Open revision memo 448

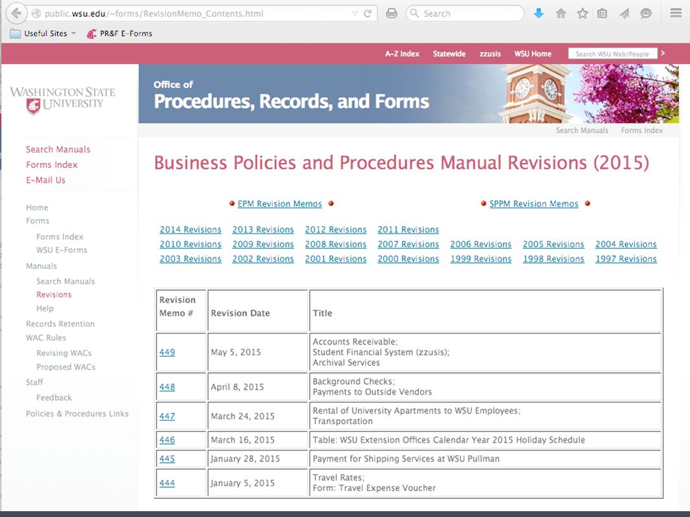tap(167, 387)
